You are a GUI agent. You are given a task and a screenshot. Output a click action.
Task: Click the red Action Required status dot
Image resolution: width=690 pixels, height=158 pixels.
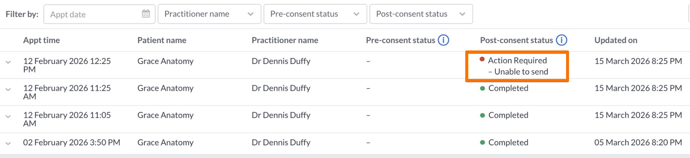point(482,59)
